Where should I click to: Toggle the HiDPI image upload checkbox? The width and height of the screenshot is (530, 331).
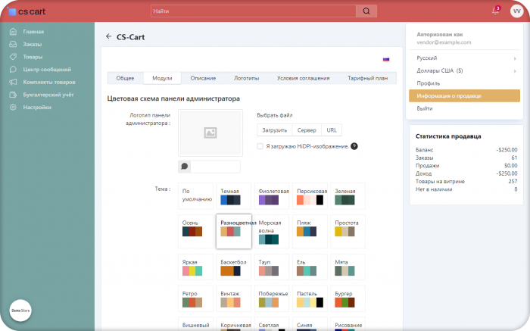tap(260, 146)
